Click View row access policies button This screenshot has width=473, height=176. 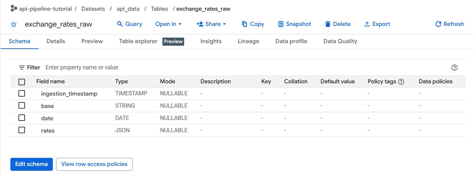click(x=94, y=164)
